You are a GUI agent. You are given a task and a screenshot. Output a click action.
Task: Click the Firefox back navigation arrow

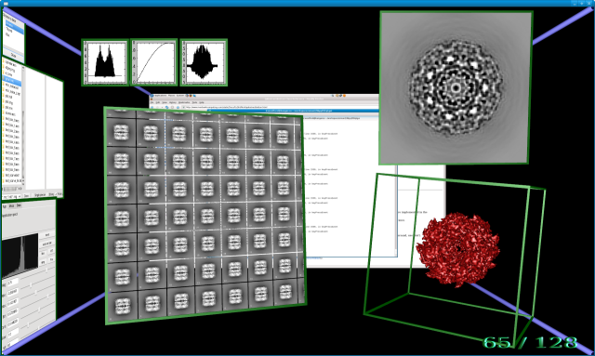click(x=152, y=107)
